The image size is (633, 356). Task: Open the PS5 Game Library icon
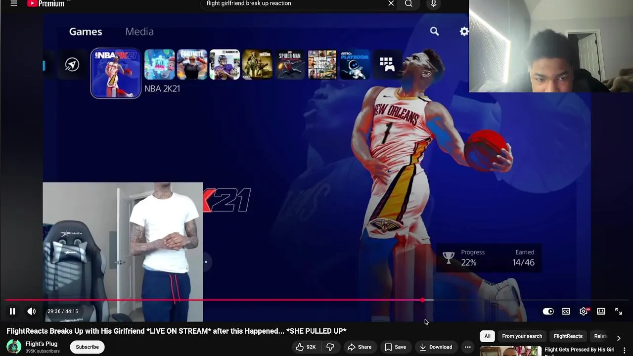coord(386,64)
